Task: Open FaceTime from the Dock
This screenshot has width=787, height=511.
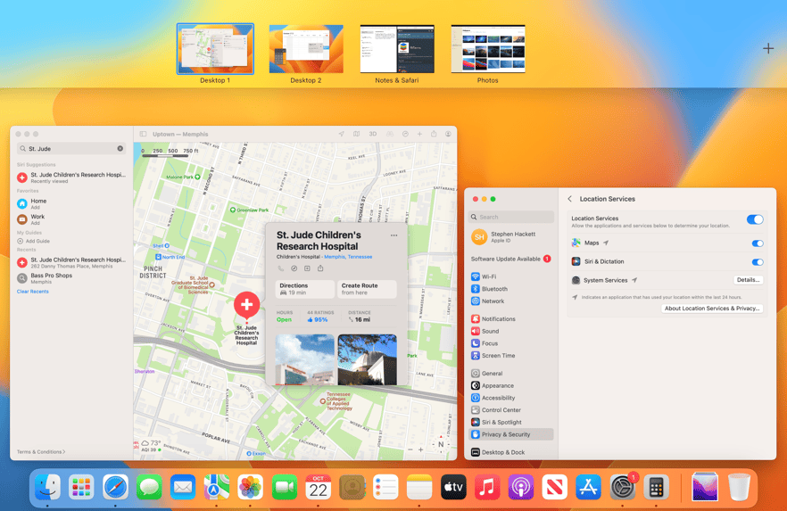Action: (x=284, y=487)
